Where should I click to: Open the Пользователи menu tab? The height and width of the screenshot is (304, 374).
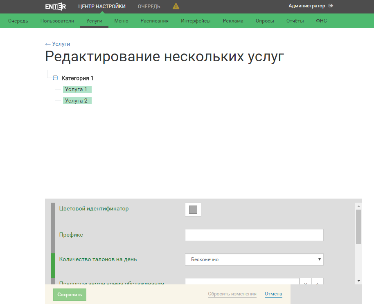coord(57,21)
